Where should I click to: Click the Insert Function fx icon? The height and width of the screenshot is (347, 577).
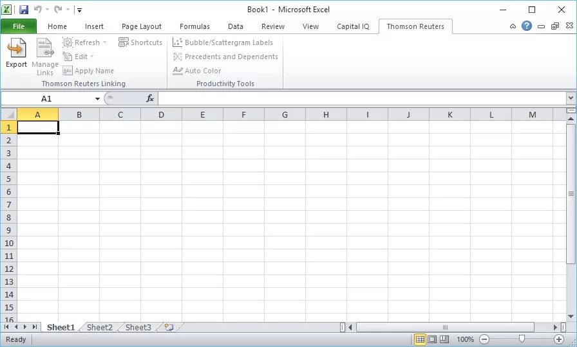(x=150, y=98)
